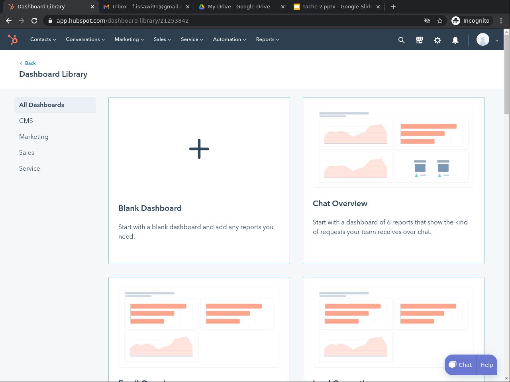Go back using the Back link
Image resolution: width=510 pixels, height=382 pixels.
tap(30, 63)
